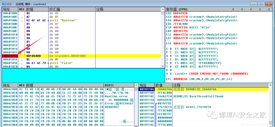Click the stack value 0019FFDC
This screenshot has width=275, height=127.
(x=164, y=103)
